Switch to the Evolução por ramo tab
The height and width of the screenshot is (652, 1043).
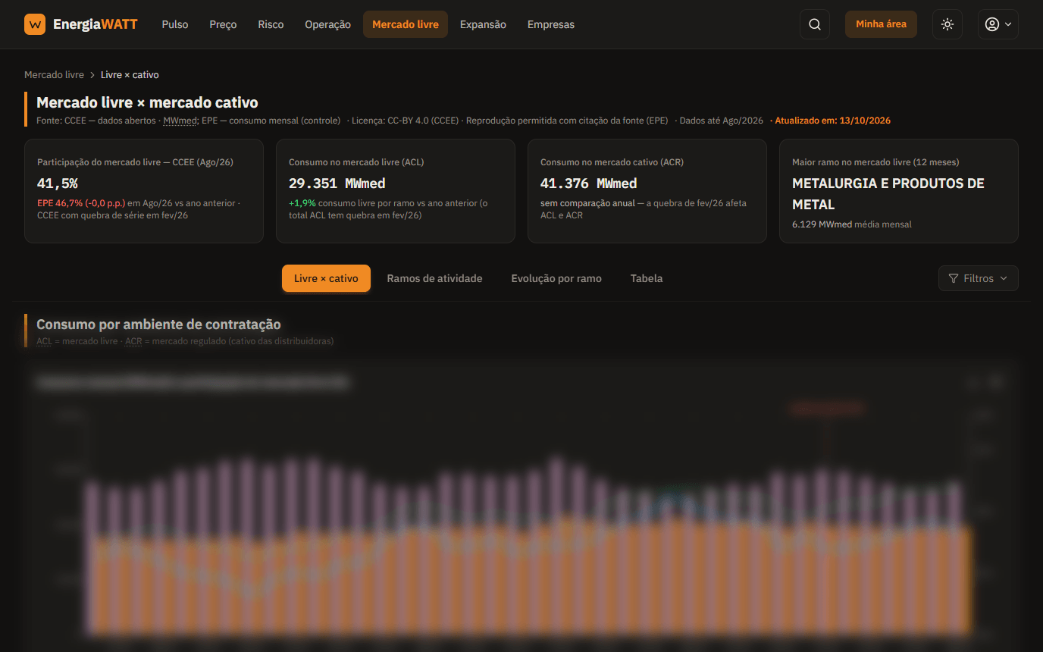[x=556, y=278]
